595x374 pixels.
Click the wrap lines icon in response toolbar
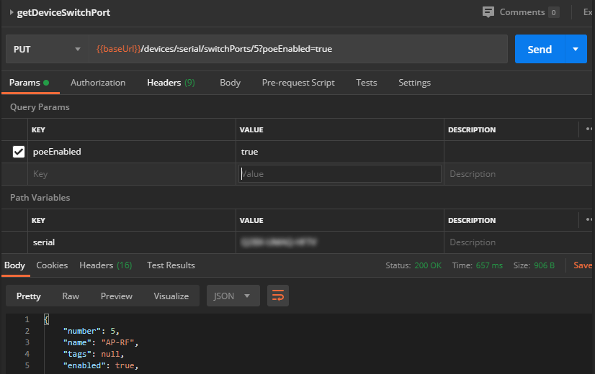tap(278, 296)
